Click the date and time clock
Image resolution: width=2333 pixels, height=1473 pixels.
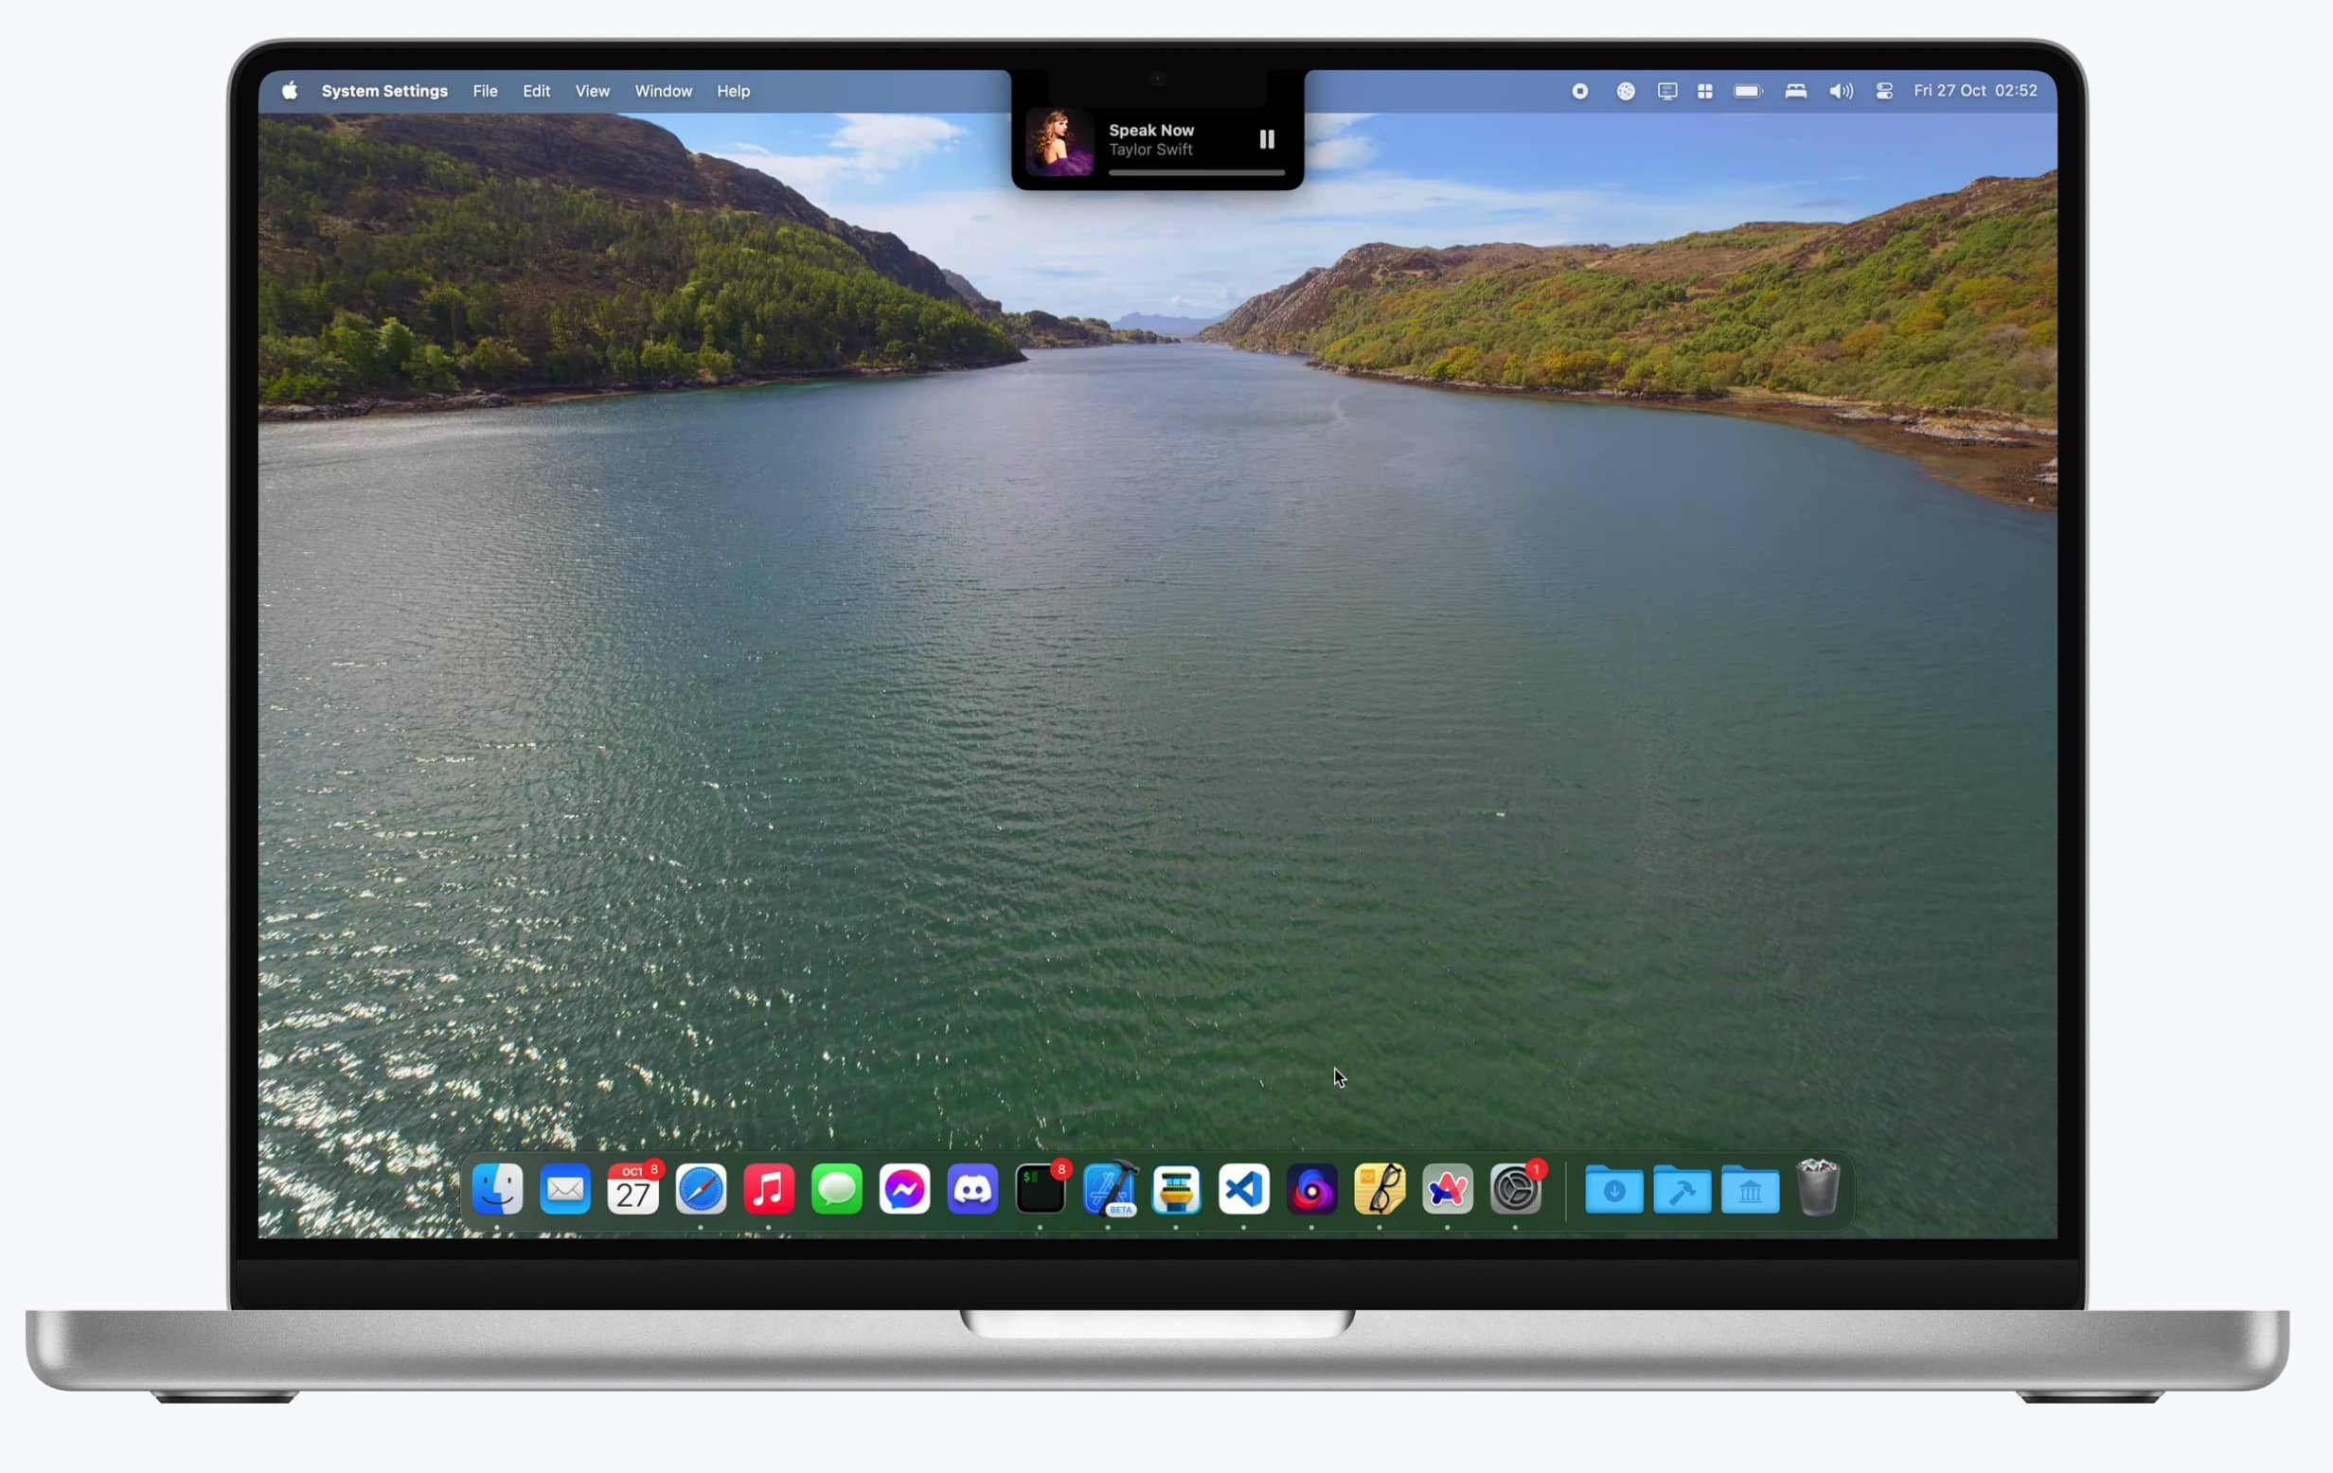click(1974, 91)
